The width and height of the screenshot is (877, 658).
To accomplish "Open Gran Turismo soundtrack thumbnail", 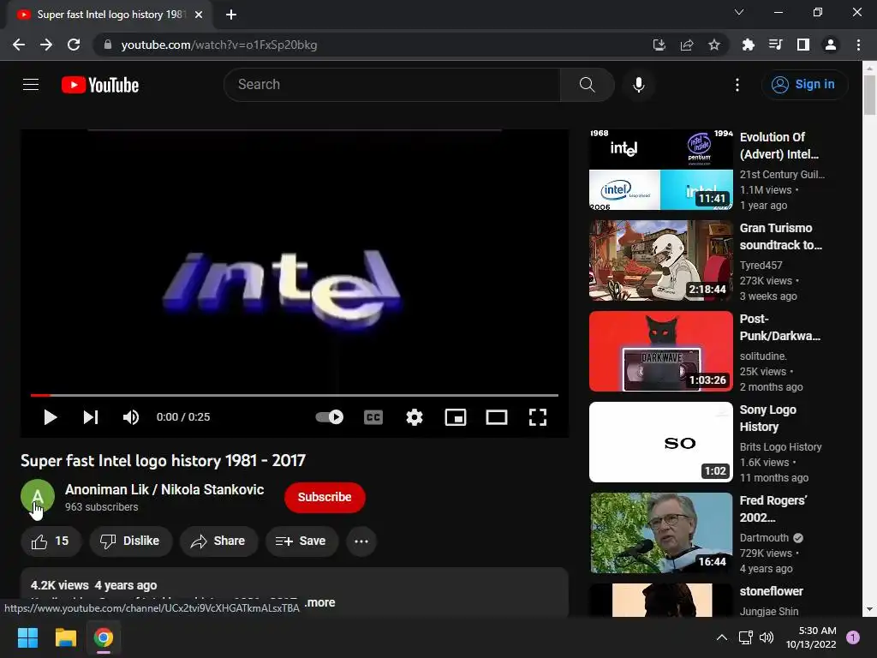I will [661, 260].
